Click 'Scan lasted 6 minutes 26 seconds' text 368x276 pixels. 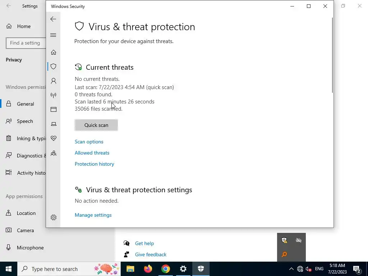[115, 102]
